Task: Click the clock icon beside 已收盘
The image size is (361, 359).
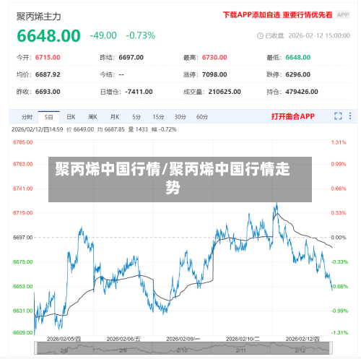Action: (260, 36)
